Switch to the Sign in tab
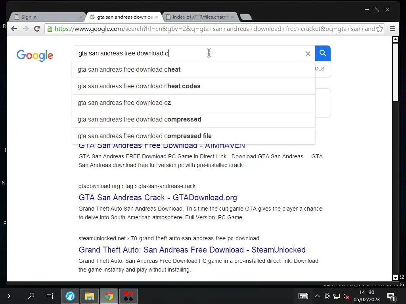The image size is (406, 304). point(47,17)
